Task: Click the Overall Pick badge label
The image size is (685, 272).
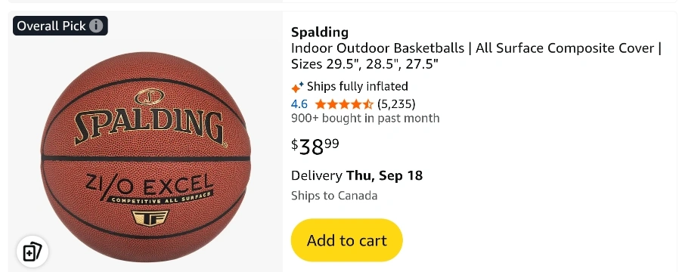Action: 51,26
